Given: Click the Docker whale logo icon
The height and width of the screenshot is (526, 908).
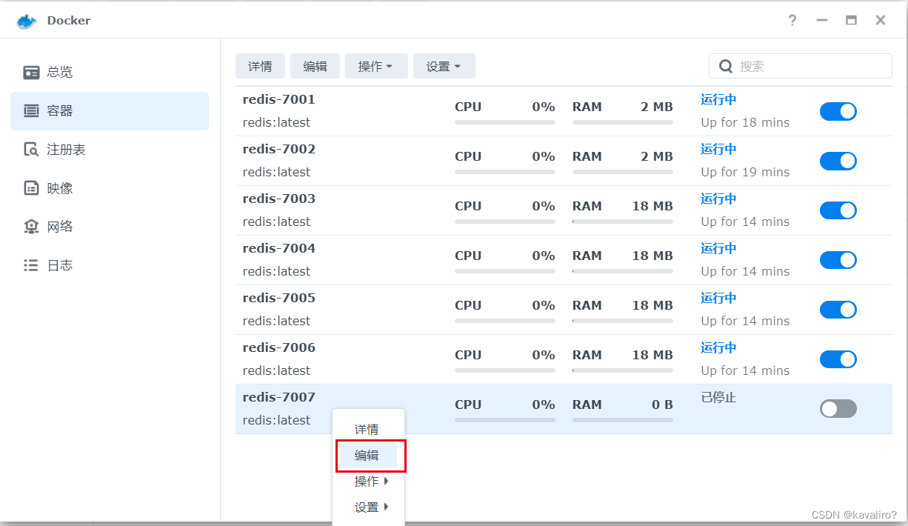Looking at the screenshot, I should pyautogui.click(x=26, y=21).
